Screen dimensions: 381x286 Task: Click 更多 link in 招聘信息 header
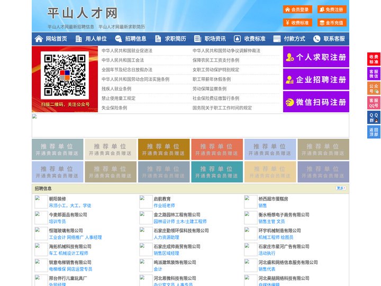point(340,188)
